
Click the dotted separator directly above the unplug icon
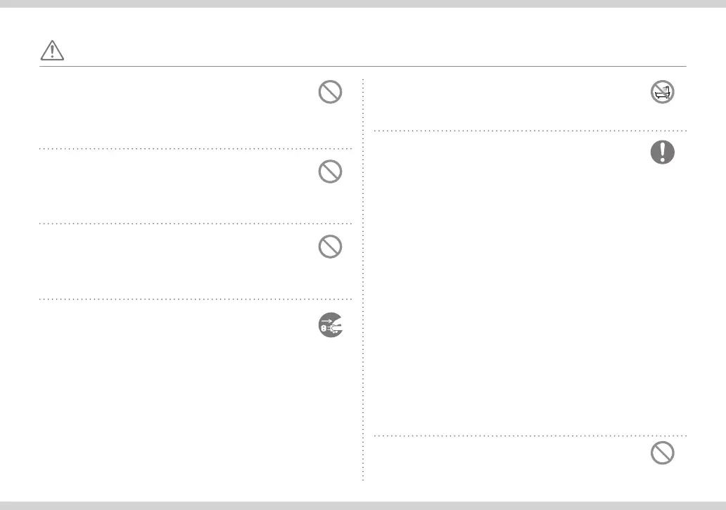click(x=196, y=299)
